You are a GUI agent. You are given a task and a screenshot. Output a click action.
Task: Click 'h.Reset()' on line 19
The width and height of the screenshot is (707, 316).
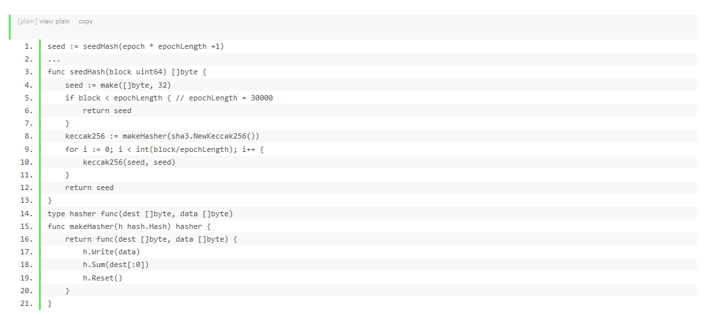pos(102,278)
